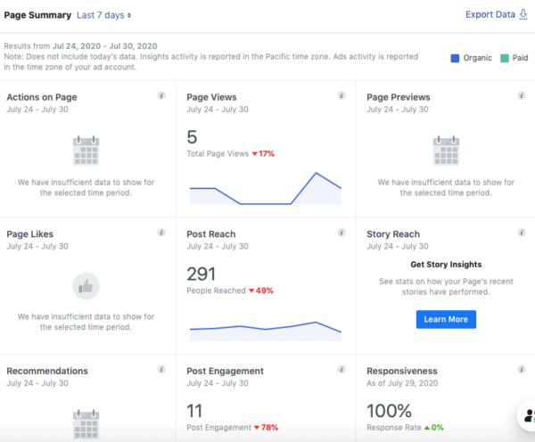Open the Post Engagement card title

(x=225, y=371)
